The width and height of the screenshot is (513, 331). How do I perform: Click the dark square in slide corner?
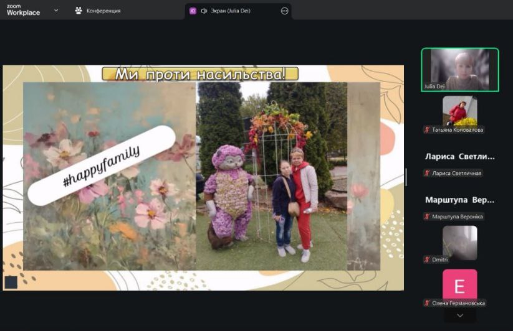tap(11, 282)
